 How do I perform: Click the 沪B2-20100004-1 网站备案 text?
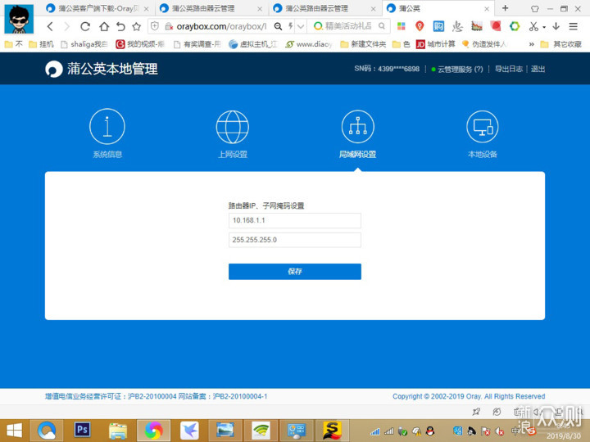(x=223, y=396)
